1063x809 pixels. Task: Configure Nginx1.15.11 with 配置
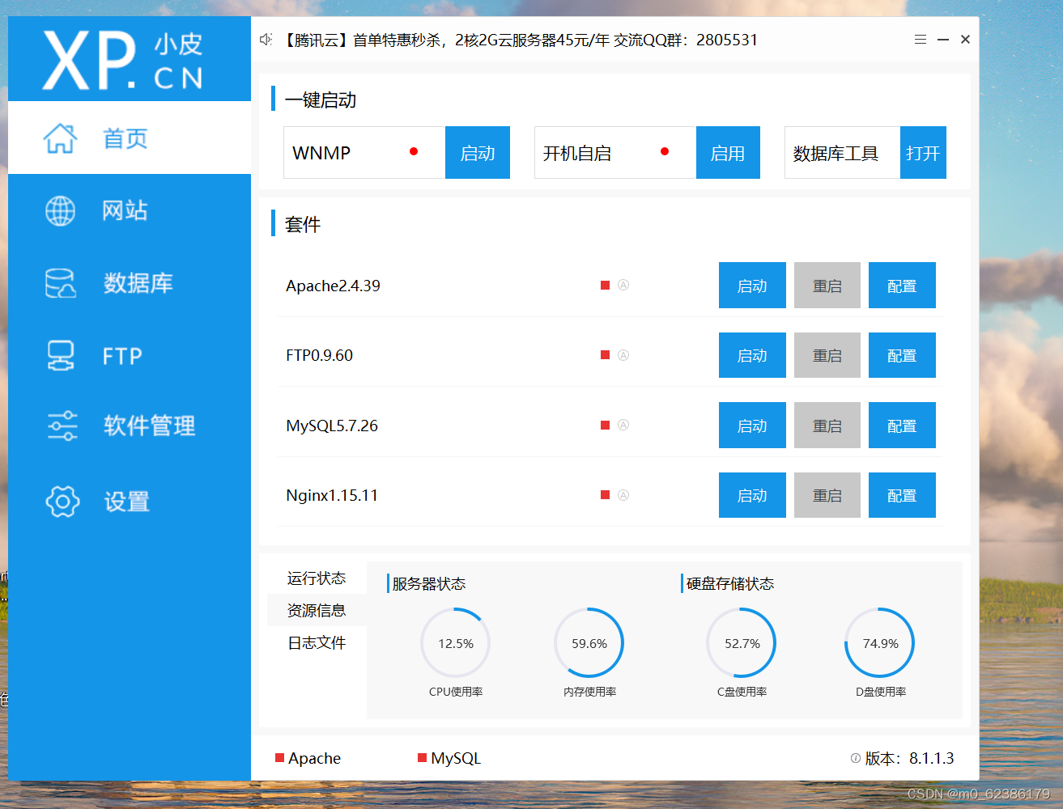pyautogui.click(x=902, y=495)
